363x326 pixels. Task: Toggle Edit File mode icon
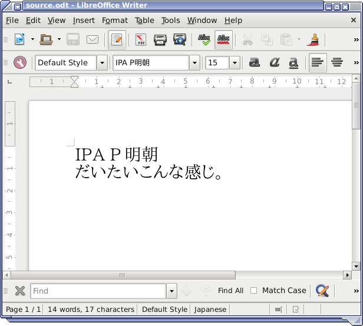pyautogui.click(x=117, y=39)
